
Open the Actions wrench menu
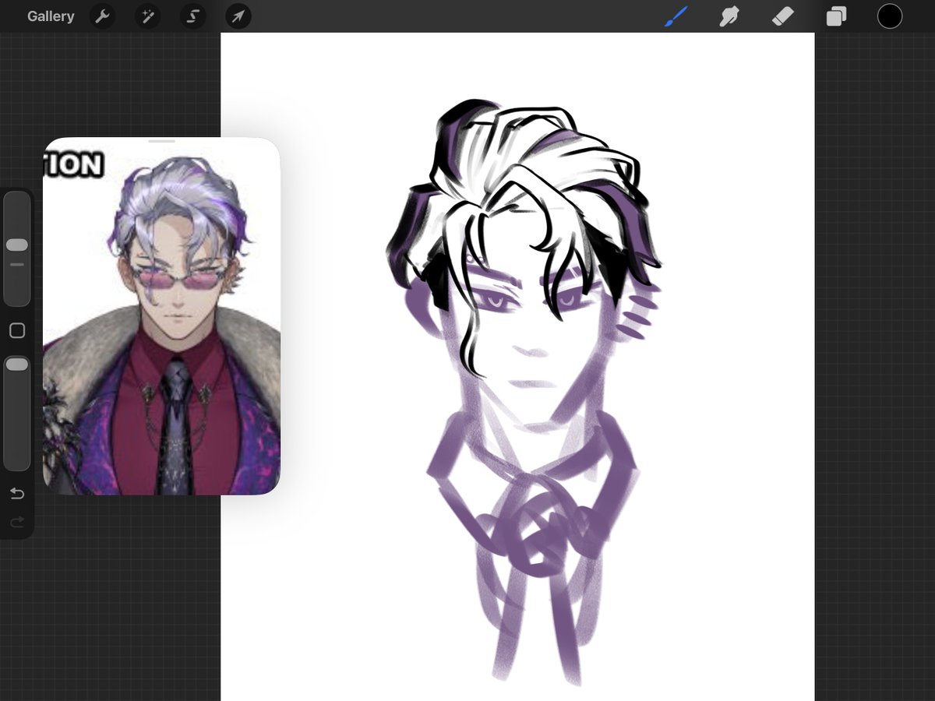coord(102,16)
